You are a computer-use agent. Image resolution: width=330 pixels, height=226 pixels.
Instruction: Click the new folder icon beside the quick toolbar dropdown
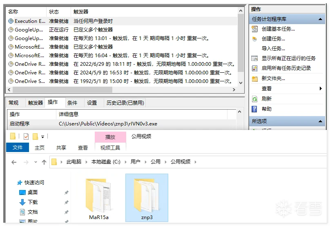35,136
